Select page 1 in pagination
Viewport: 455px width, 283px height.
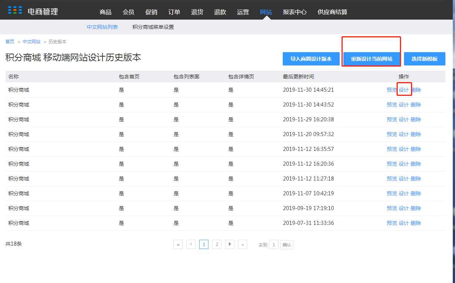[x=204, y=245]
